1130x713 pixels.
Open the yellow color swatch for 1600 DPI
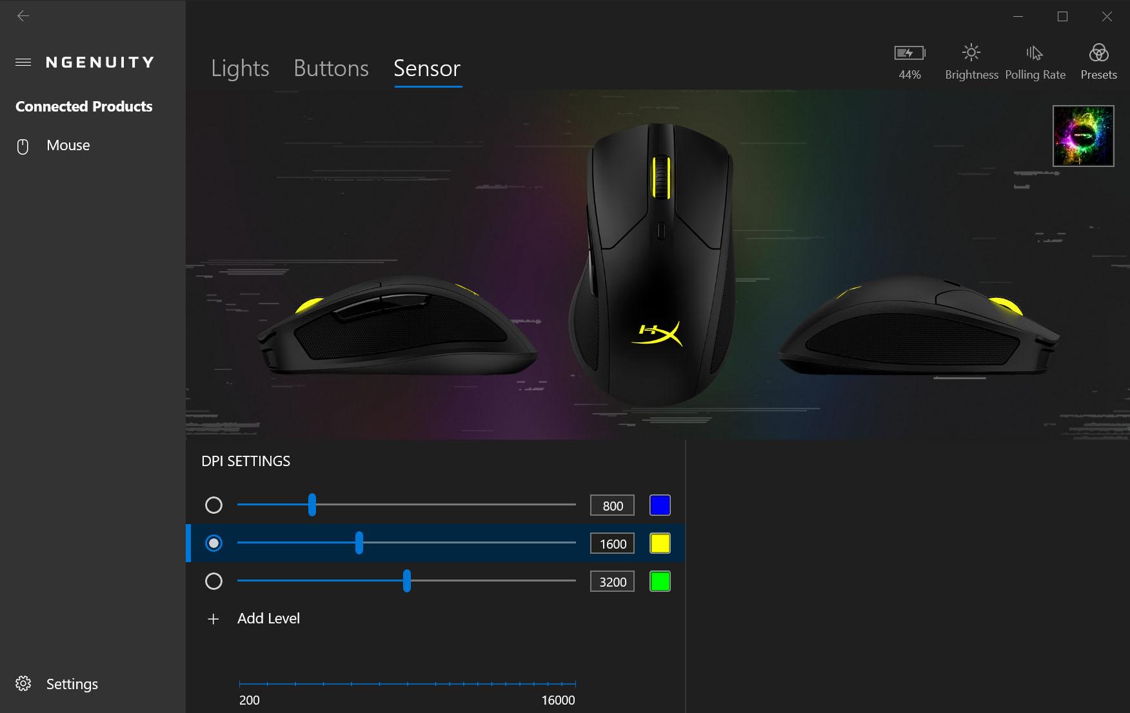tap(660, 543)
